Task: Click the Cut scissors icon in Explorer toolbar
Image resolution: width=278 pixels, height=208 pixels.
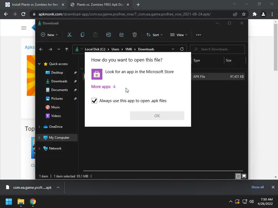Action: 69,35
